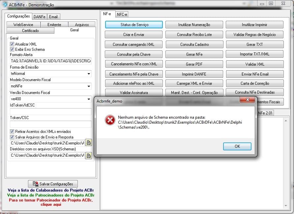Click Consultar Recibo Lote button
The height and width of the screenshot is (214, 294).
pos(194,35)
